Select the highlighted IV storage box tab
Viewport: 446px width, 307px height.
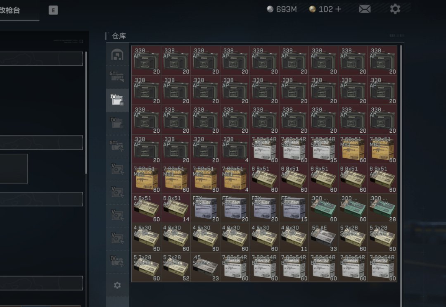tap(117, 100)
